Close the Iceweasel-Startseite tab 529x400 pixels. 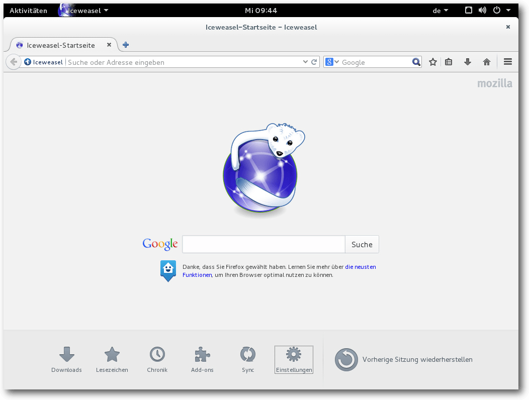109,45
